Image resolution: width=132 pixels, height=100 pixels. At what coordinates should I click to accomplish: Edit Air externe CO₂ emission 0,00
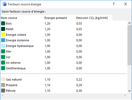point(79,63)
